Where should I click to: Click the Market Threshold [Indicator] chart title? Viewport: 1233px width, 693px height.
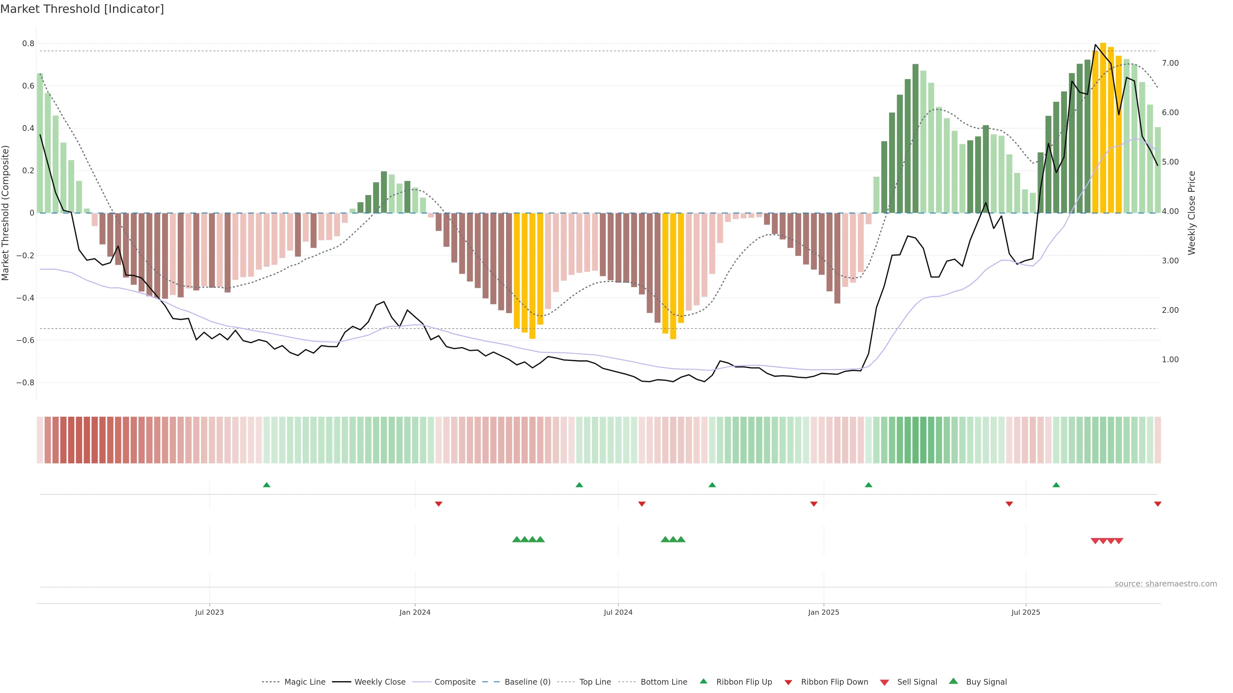pos(82,9)
